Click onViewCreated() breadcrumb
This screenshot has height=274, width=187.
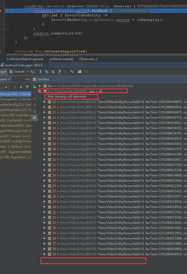61,59
